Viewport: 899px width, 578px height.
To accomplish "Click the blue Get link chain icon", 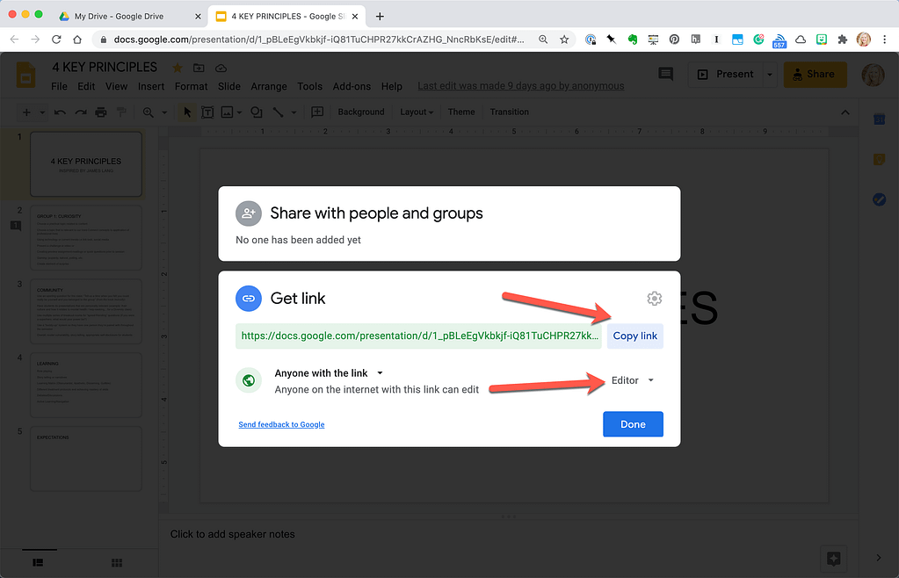I will point(249,299).
